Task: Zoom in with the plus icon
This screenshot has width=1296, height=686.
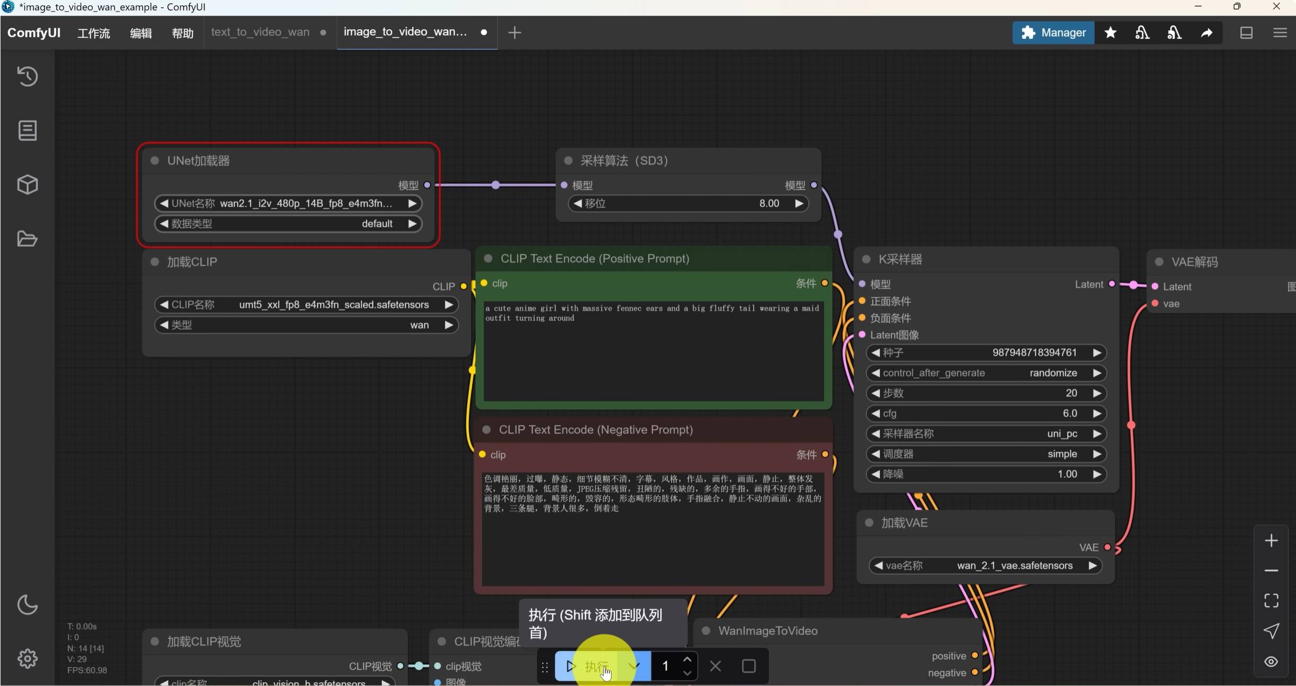Action: pyautogui.click(x=1271, y=540)
